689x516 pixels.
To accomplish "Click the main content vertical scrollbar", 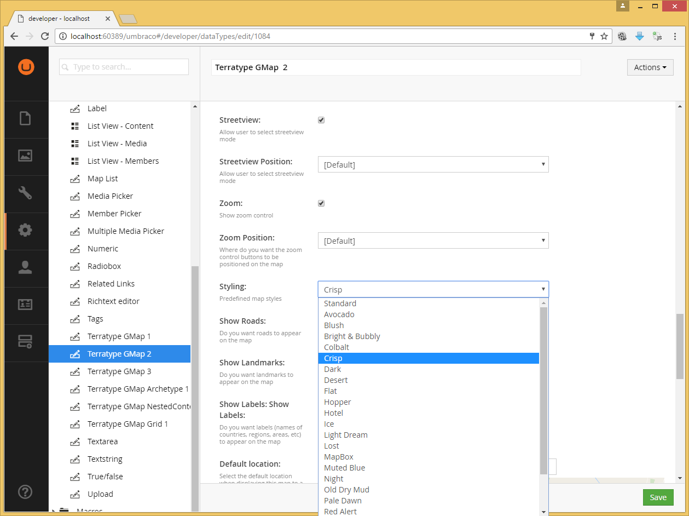I will [x=680, y=346].
